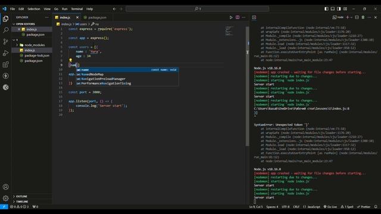Open the Help menu
Viewport: 381px width, 214px height.
pyautogui.click(x=90, y=9)
